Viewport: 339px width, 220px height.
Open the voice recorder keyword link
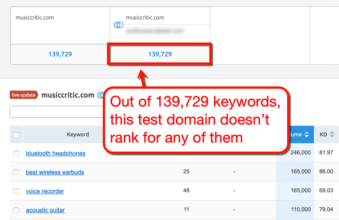click(45, 191)
